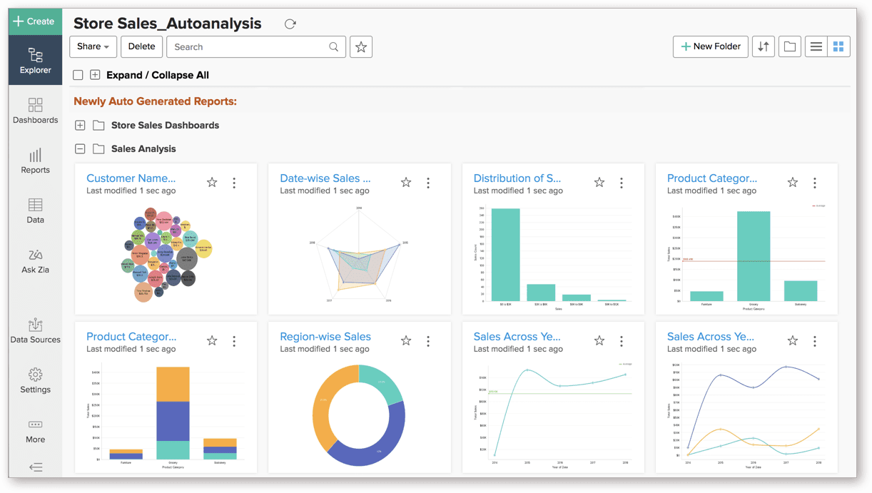Switch to grid thumbnail view
Image resolution: width=872 pixels, height=493 pixels.
click(838, 46)
